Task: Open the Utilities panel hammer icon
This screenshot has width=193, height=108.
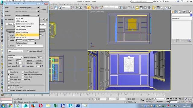Action: tap(190, 12)
